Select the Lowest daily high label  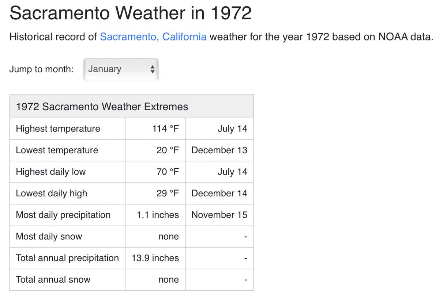pyautogui.click(x=52, y=193)
